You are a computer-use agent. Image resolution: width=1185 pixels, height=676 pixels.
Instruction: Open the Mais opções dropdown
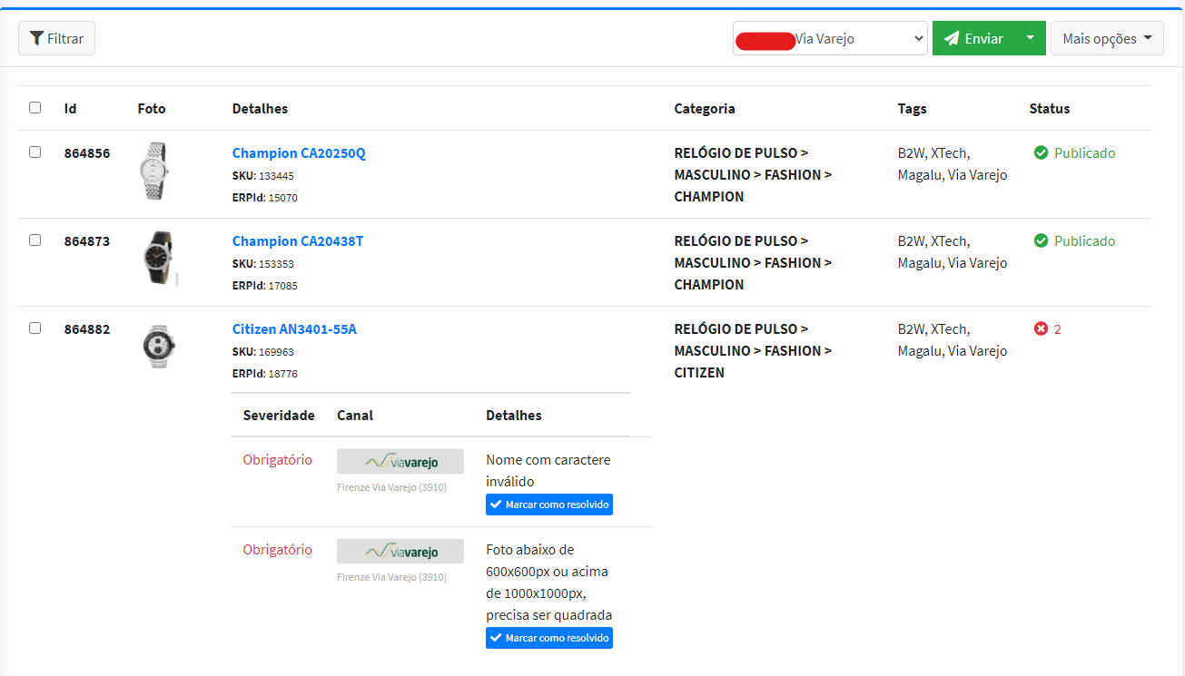pyautogui.click(x=1107, y=38)
